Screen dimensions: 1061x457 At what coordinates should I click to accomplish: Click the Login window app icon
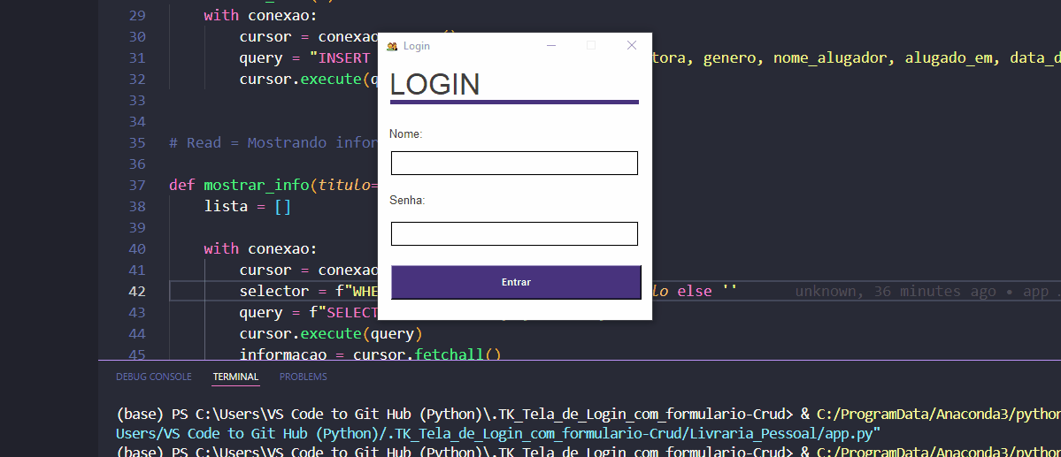(x=392, y=46)
